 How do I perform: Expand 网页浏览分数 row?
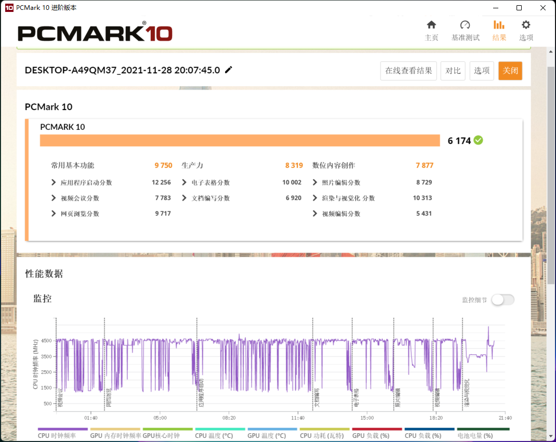point(54,213)
